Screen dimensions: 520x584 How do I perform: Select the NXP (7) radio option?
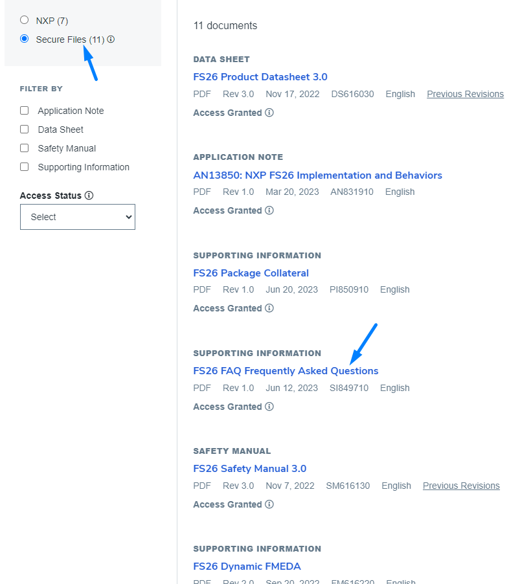25,20
